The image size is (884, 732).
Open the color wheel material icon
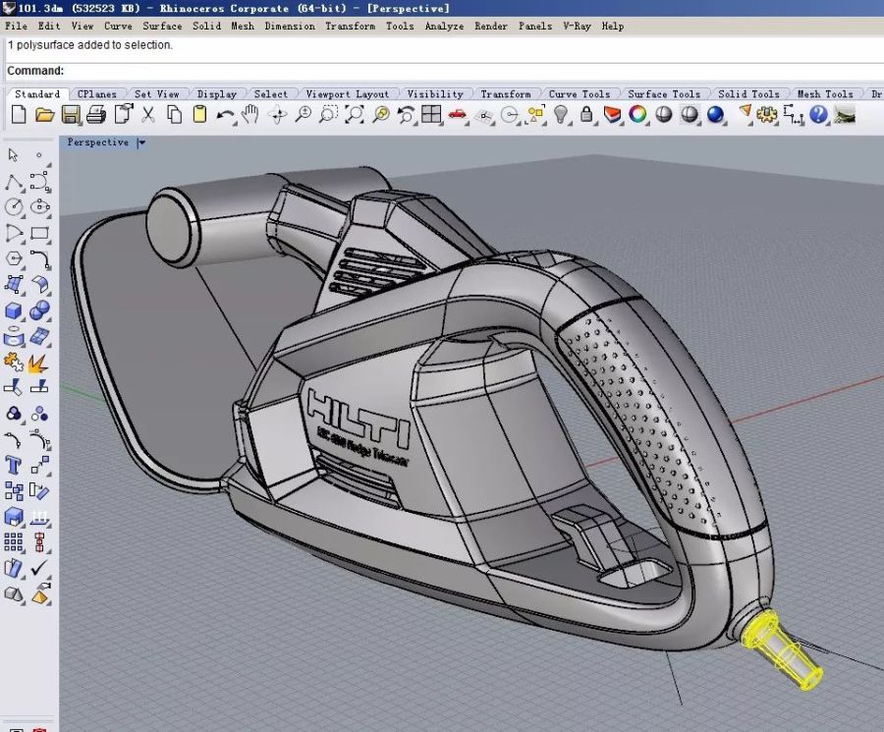(637, 115)
